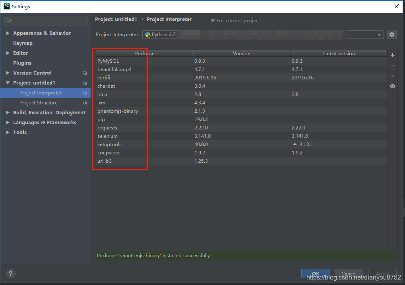Screen dimensions: 405x285
Task: Toggle the show early releases eye icon
Action: 393,86
